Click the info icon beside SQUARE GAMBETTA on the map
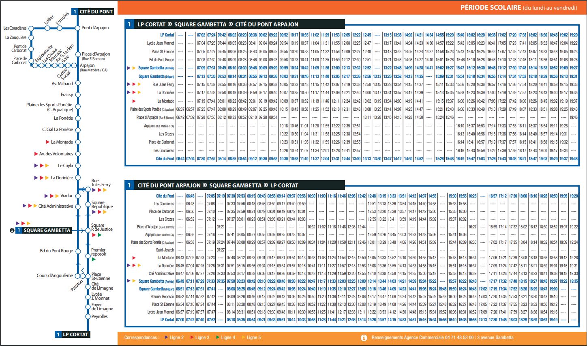The width and height of the screenshot is (587, 346). point(12,230)
